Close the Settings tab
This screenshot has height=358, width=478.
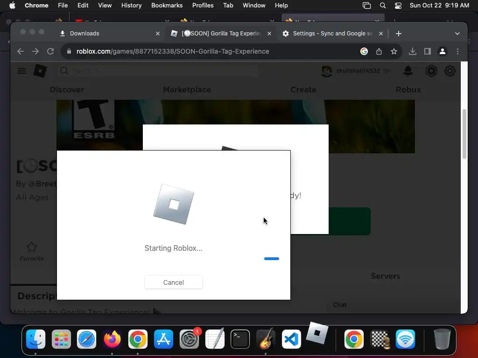[x=381, y=34]
